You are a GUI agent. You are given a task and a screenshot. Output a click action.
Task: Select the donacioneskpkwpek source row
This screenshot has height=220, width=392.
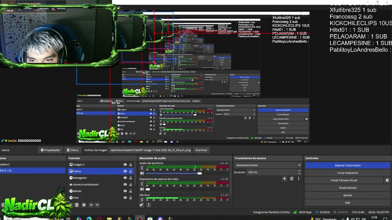pyautogui.click(x=100, y=184)
